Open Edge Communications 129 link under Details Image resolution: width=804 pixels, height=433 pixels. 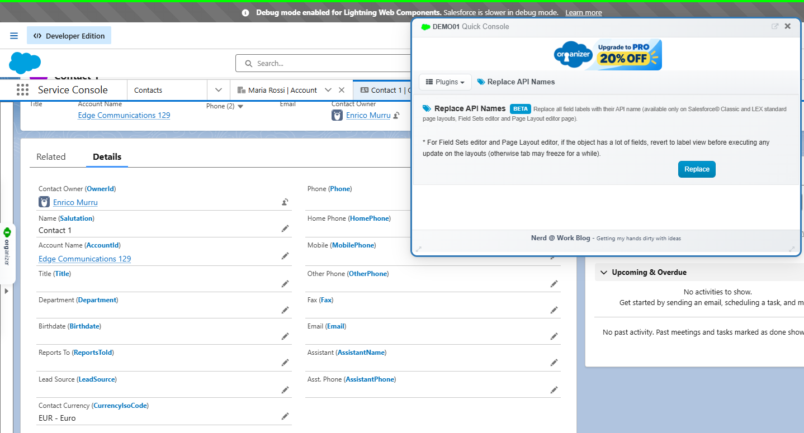85,259
